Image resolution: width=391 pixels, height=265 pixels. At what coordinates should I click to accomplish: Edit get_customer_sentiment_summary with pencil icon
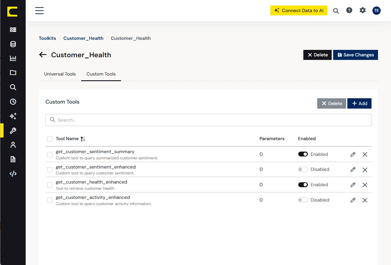click(353, 154)
